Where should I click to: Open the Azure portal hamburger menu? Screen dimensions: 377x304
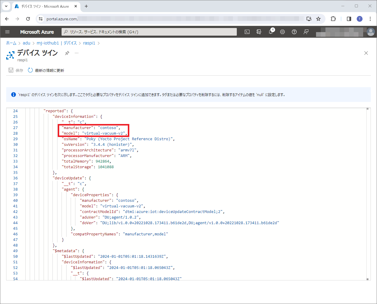click(8, 32)
